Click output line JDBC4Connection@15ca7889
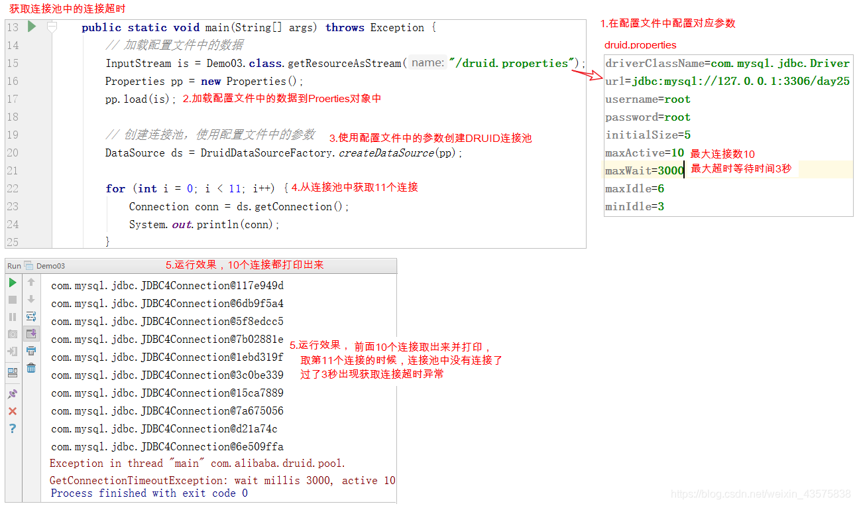The image size is (857, 506). 167,393
